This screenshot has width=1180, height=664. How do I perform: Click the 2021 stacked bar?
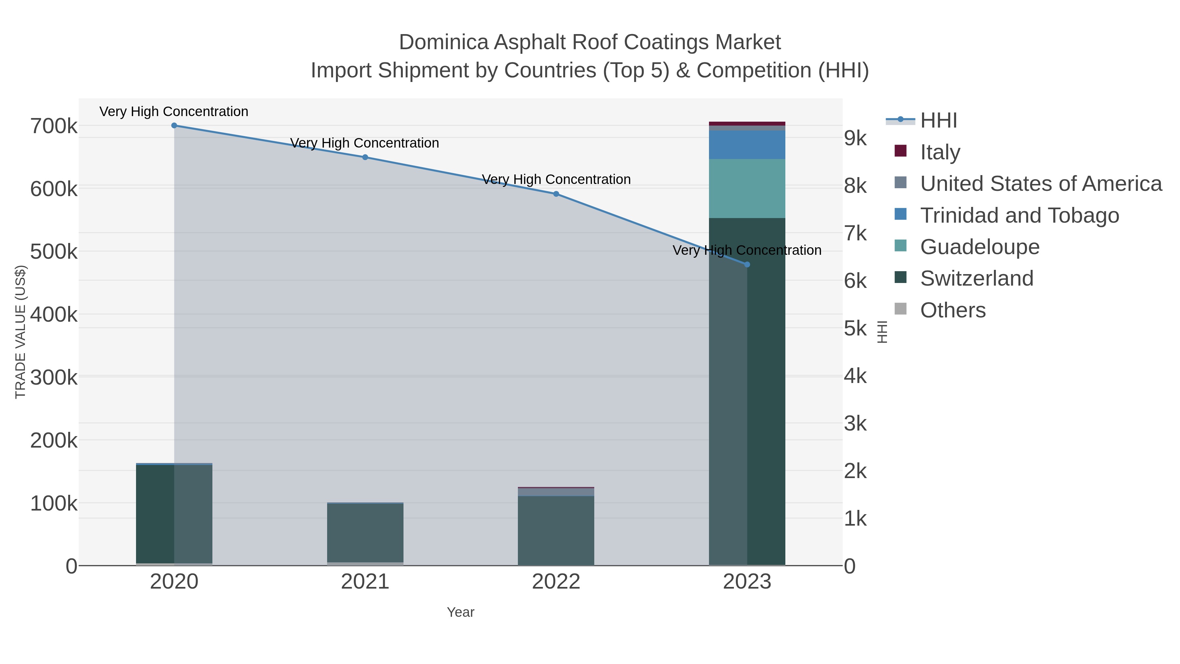[x=365, y=534]
